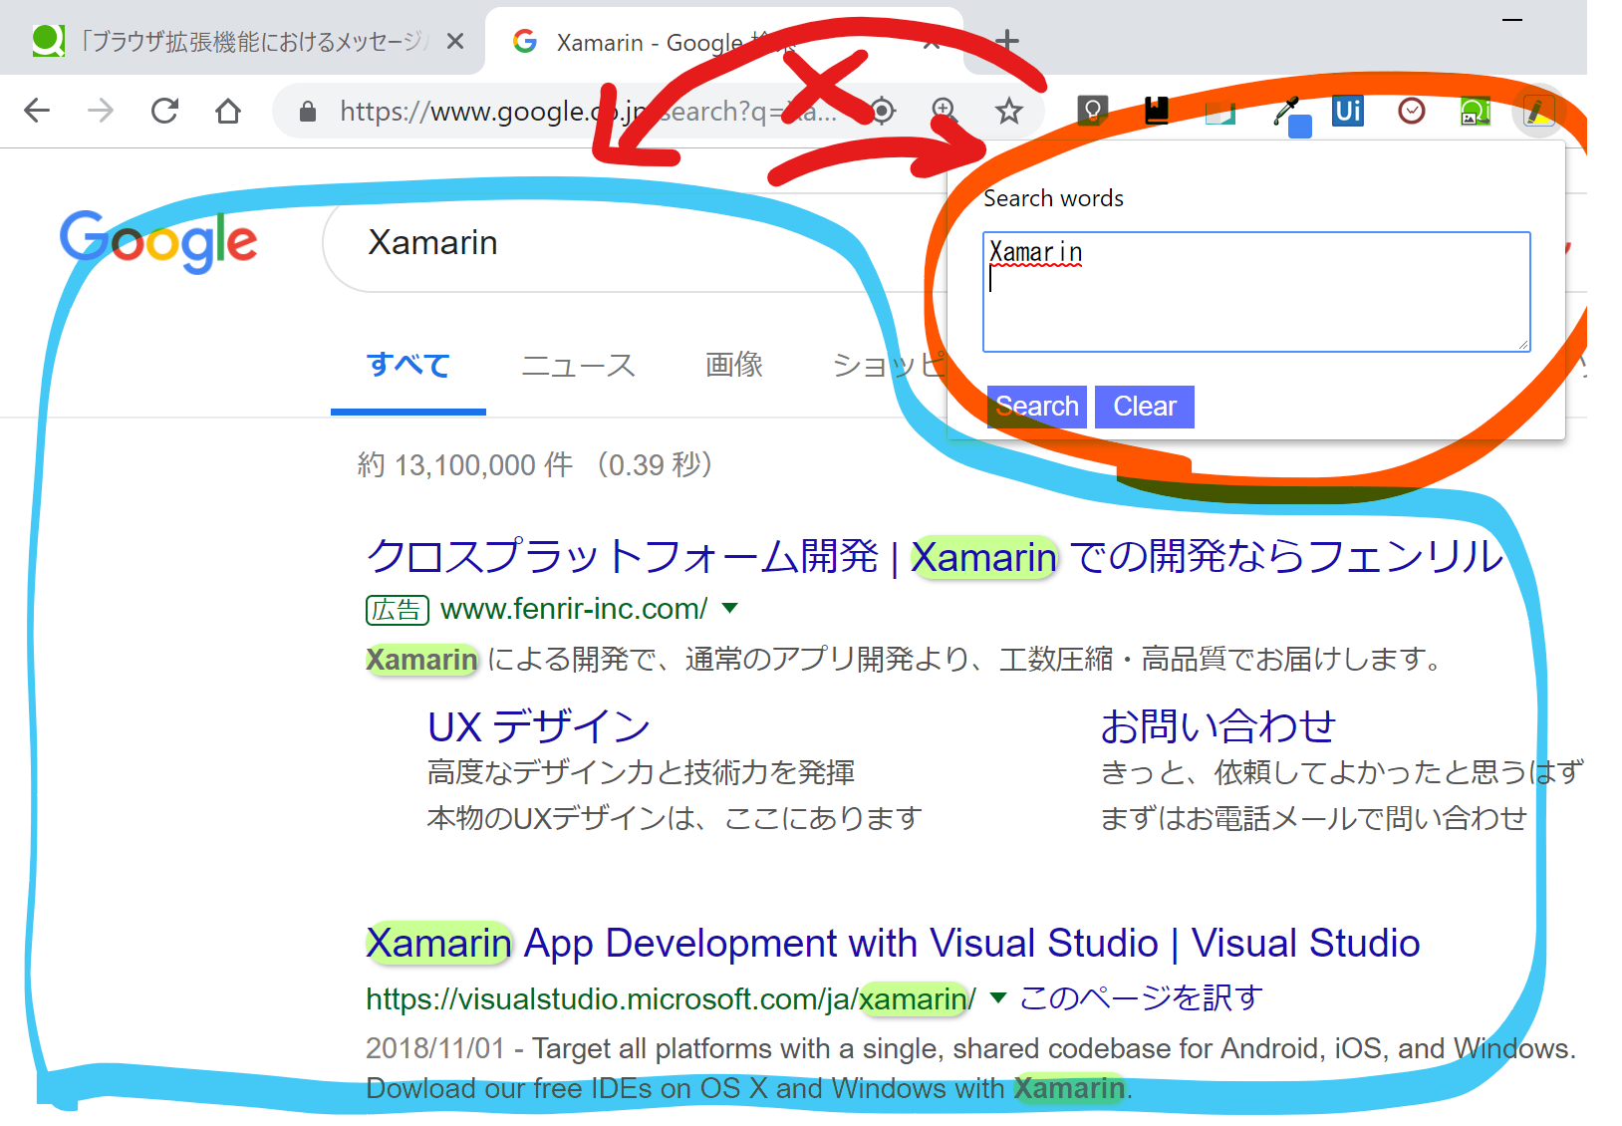Open the eyedropper color picker extension

click(1287, 112)
